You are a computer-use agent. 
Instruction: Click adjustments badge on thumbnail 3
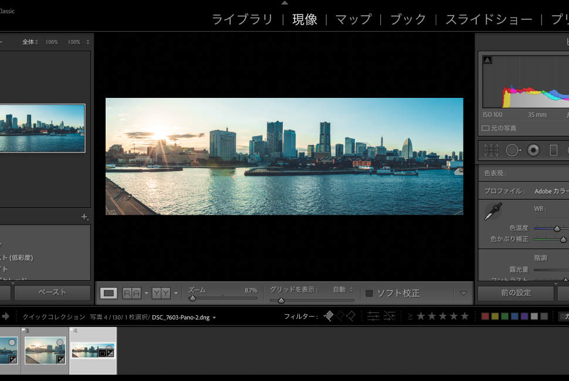coord(61,360)
